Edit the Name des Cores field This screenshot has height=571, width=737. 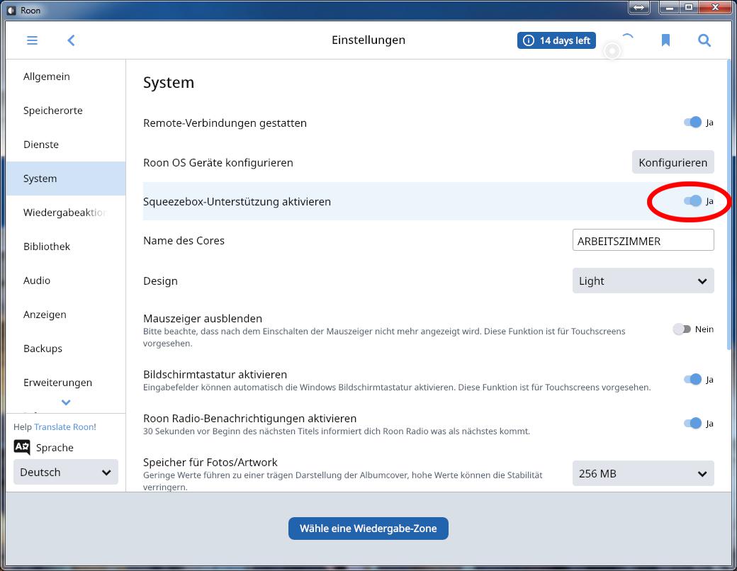pyautogui.click(x=643, y=240)
